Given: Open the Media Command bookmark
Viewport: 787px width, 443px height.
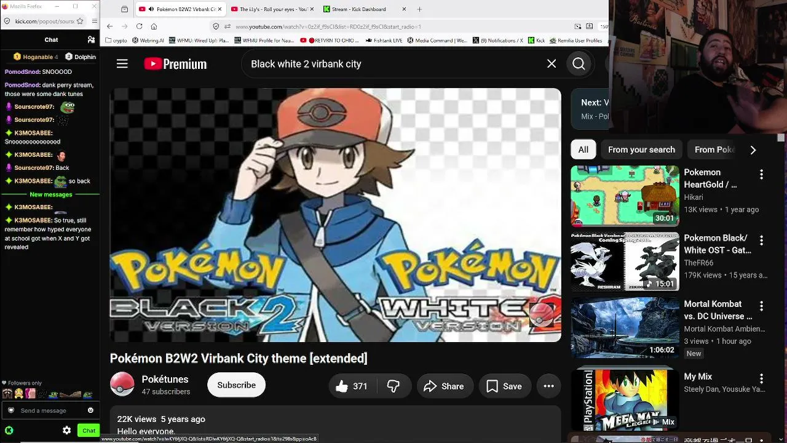Looking at the screenshot, I should (437, 41).
